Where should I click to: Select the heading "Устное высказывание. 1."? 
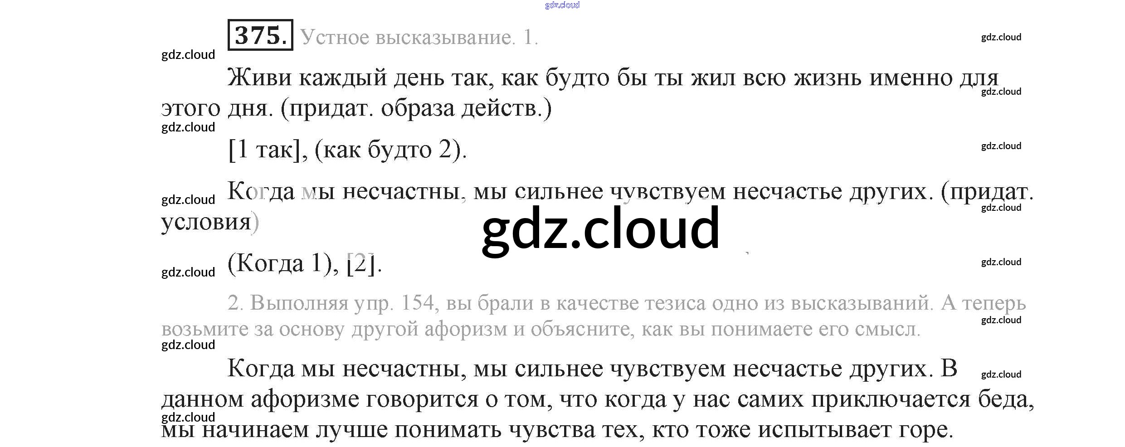click(x=419, y=37)
